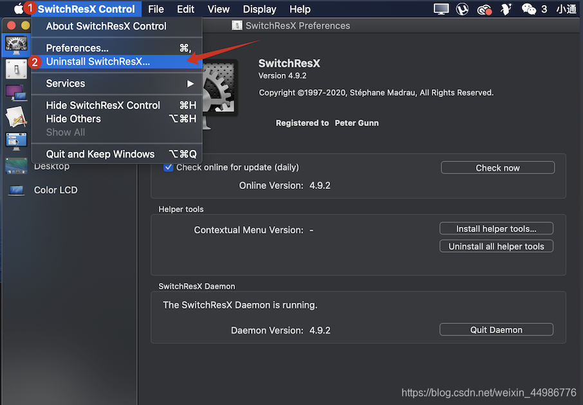Click Uninstall all helper tools button
Viewport: 583px width, 405px height.
pos(496,246)
